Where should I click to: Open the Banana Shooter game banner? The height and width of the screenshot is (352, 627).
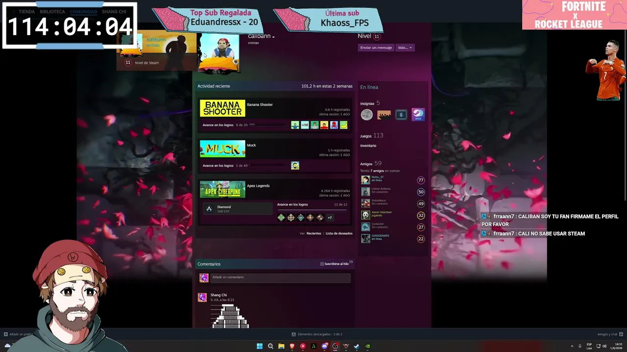222,108
